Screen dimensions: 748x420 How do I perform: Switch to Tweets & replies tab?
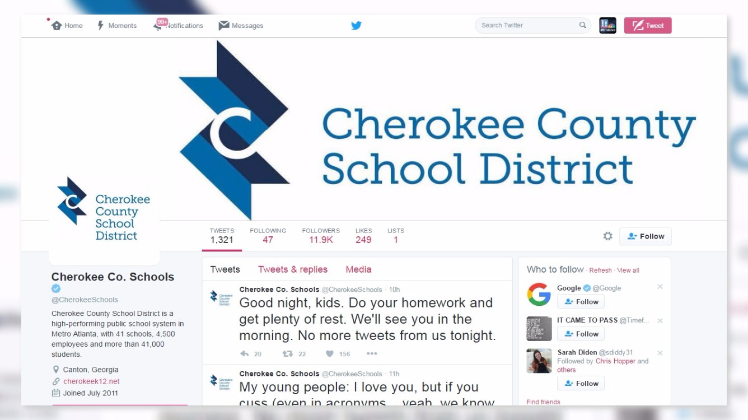tap(293, 269)
